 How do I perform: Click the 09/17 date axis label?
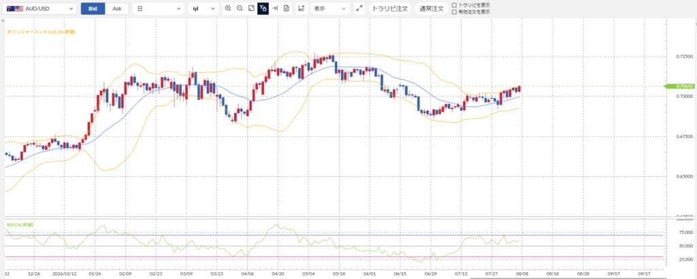tap(644, 274)
